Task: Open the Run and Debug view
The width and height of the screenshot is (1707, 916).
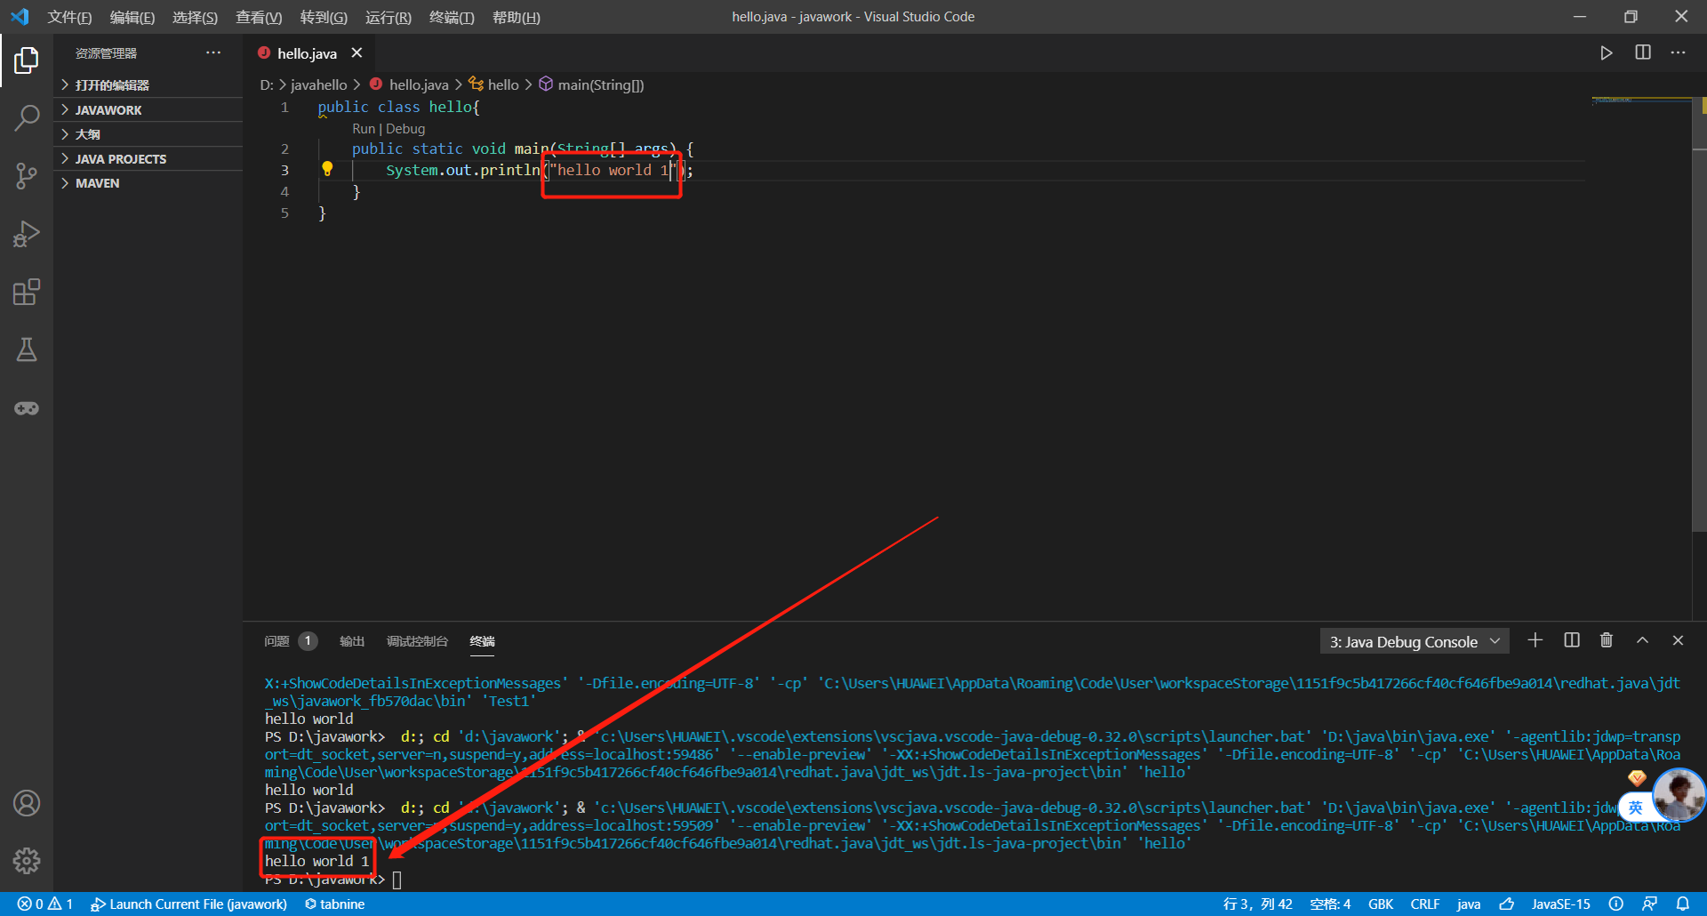Action: point(27,233)
